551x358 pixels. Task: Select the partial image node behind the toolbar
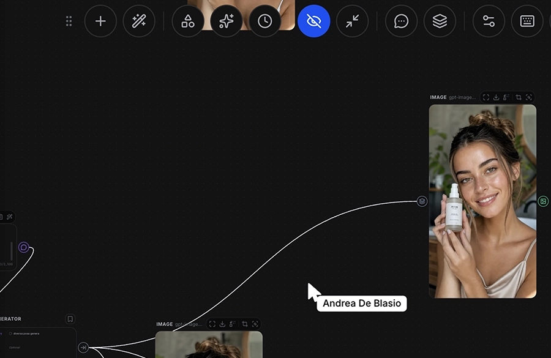241,15
